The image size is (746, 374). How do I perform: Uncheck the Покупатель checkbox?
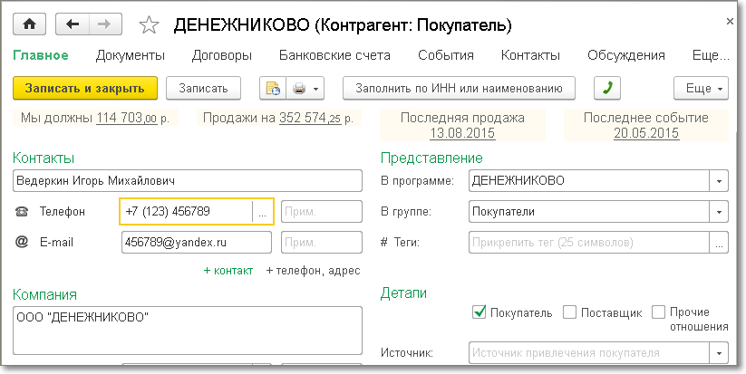pos(479,312)
